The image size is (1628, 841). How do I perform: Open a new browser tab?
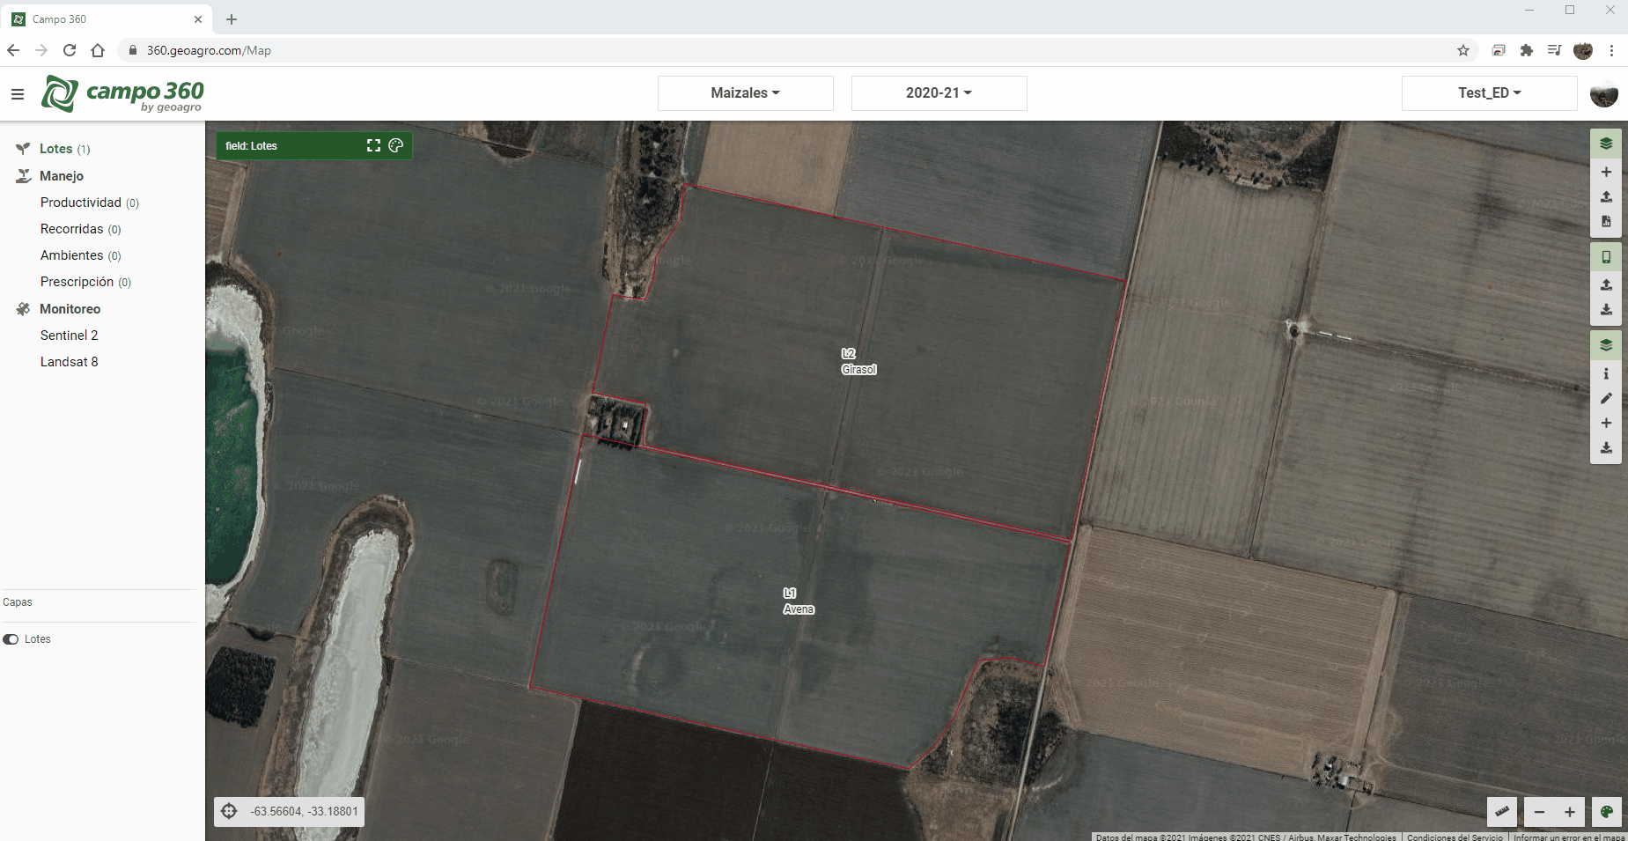click(x=232, y=19)
